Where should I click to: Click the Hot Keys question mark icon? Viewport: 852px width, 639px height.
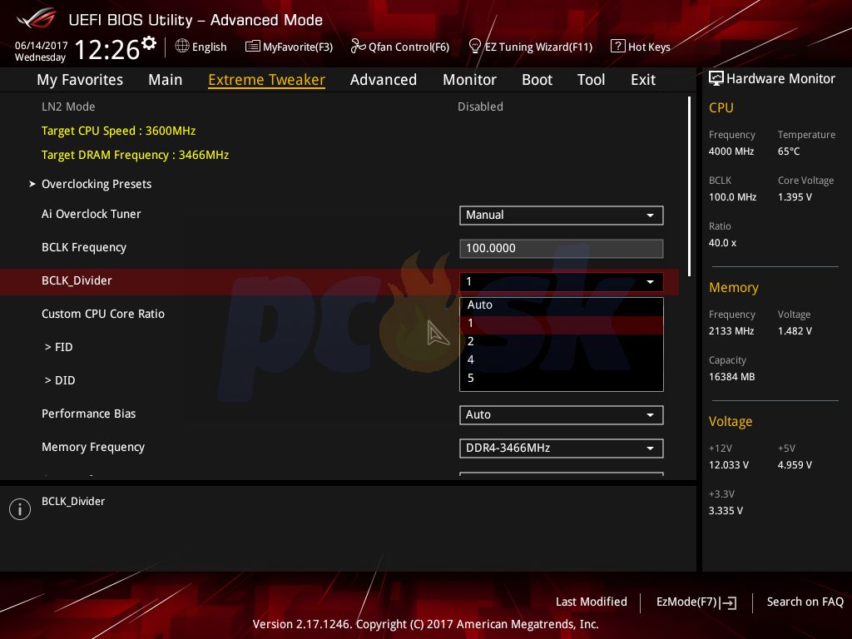click(x=618, y=46)
